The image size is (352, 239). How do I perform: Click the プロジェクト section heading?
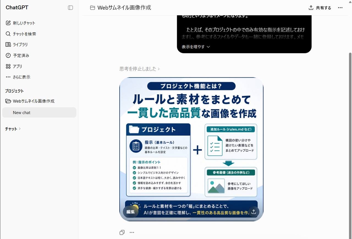coord(14,91)
